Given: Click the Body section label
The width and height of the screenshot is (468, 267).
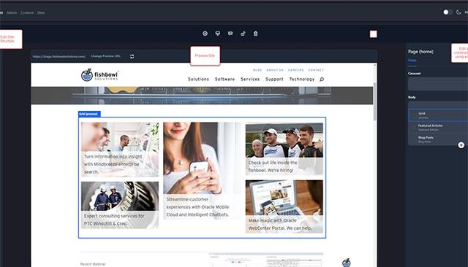Looking at the screenshot, I should (412, 97).
